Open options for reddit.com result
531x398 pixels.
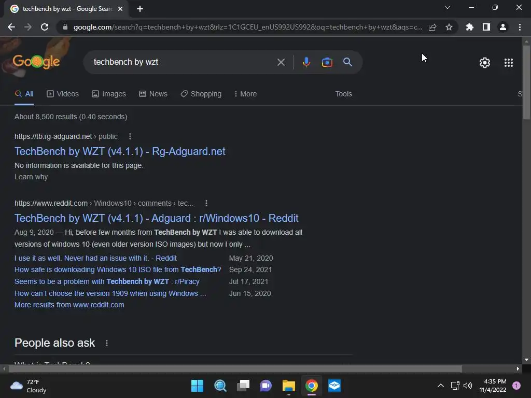tap(206, 203)
